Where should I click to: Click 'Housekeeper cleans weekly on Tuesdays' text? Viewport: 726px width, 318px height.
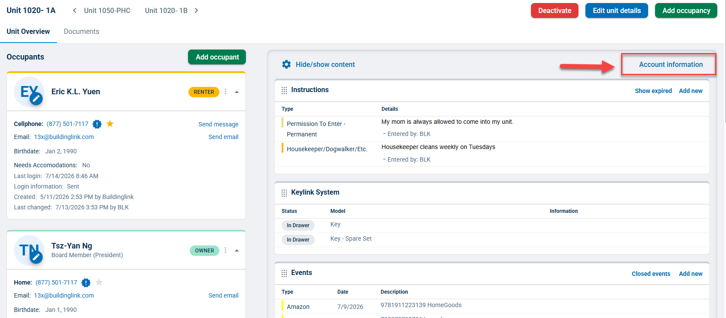(x=438, y=147)
